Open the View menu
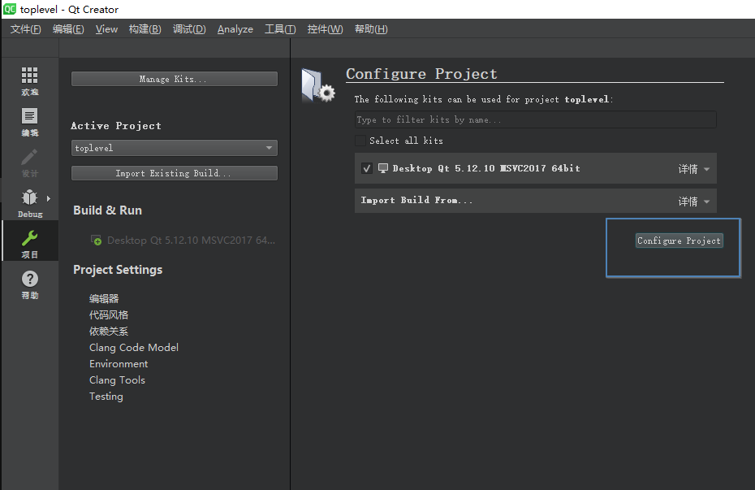 click(x=106, y=29)
